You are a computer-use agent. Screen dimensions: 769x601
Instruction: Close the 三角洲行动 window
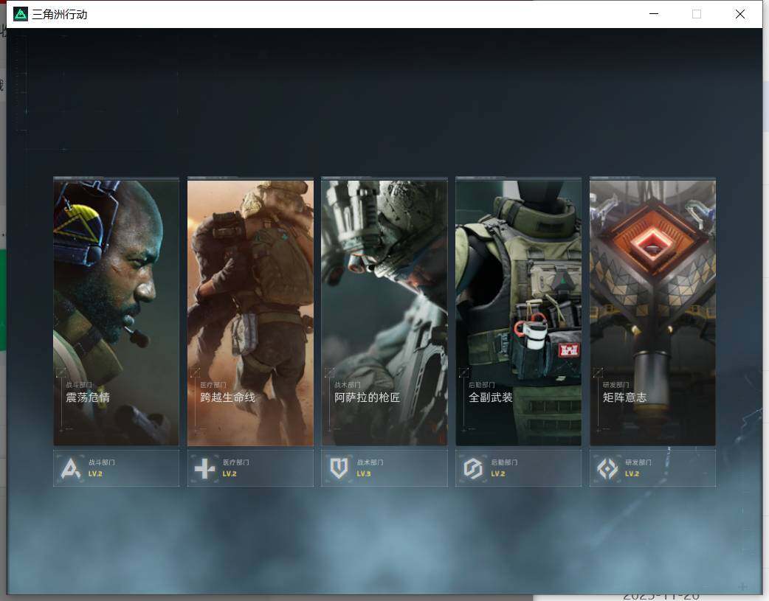pos(740,14)
